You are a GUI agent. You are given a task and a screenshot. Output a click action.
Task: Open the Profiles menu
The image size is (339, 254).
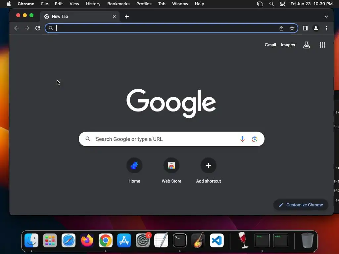pos(144,4)
